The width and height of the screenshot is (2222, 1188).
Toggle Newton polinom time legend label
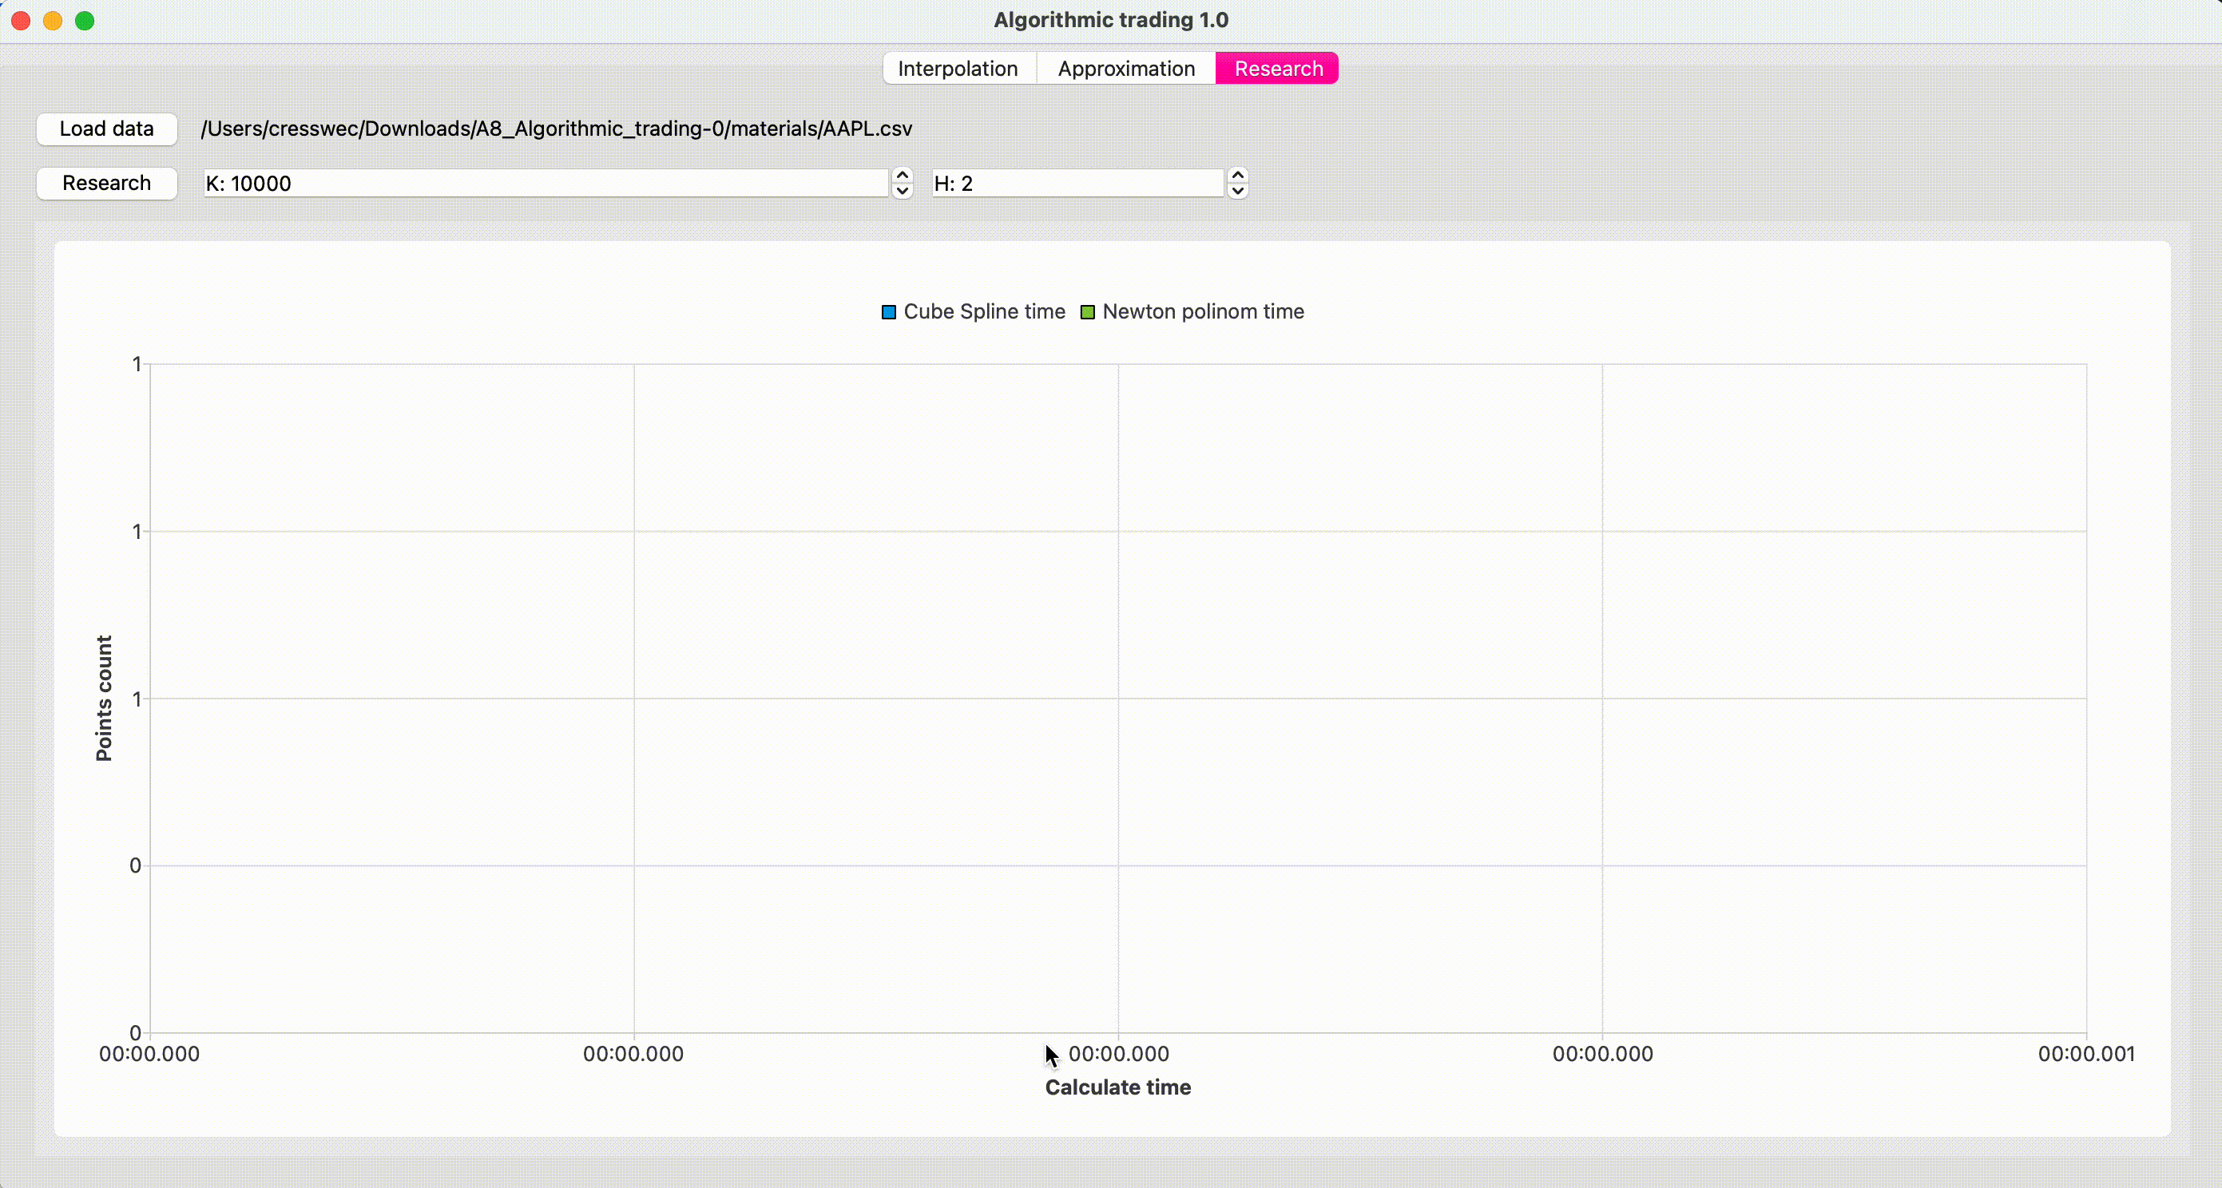[x=1202, y=311]
